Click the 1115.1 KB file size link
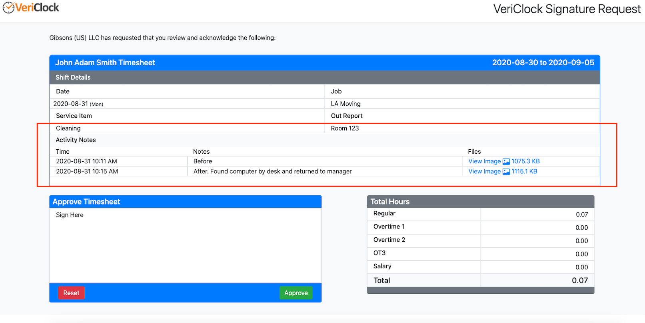Viewport: 645px width, 323px height. pos(524,171)
